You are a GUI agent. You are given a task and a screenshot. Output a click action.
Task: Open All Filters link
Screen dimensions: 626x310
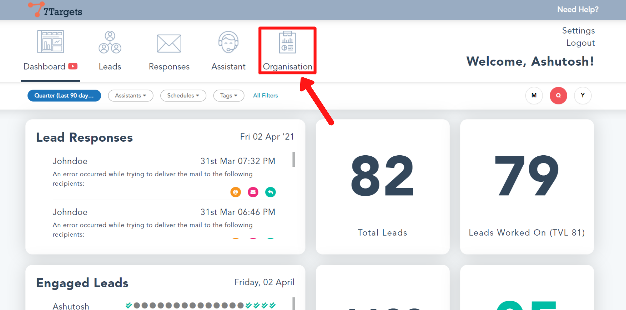[x=265, y=96]
